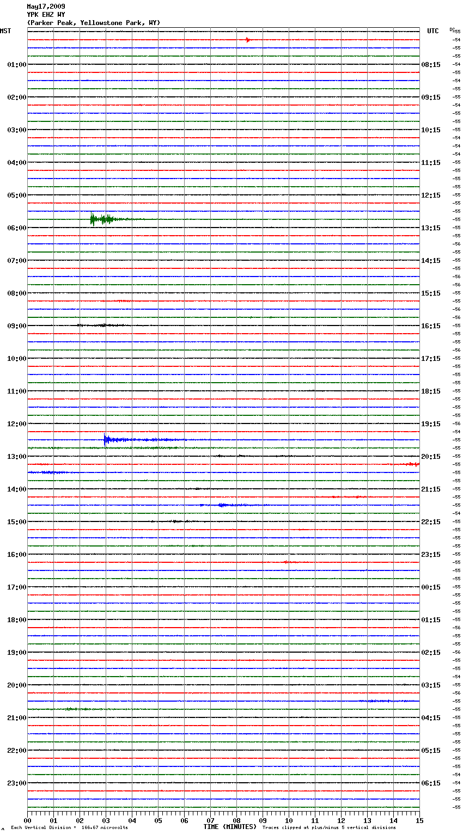Click the minute axis tick '05'
The height and width of the screenshot is (835, 463).
click(x=158, y=820)
